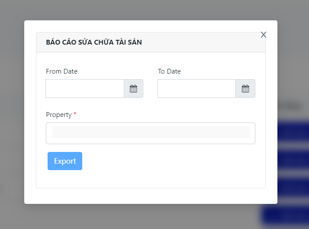Open the From Date calendar picker
The height and width of the screenshot is (229, 309).
tap(133, 89)
